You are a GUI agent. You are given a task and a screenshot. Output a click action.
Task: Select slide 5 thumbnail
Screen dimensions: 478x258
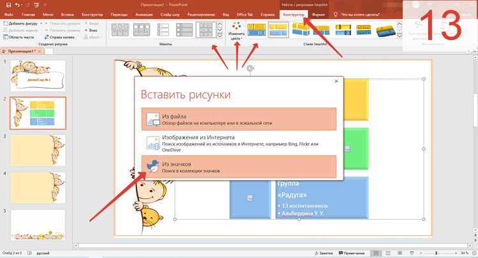click(x=38, y=225)
